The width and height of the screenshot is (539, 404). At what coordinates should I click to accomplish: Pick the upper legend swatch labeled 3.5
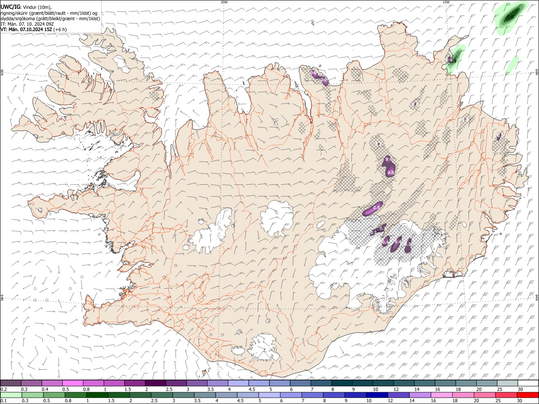pos(217,383)
